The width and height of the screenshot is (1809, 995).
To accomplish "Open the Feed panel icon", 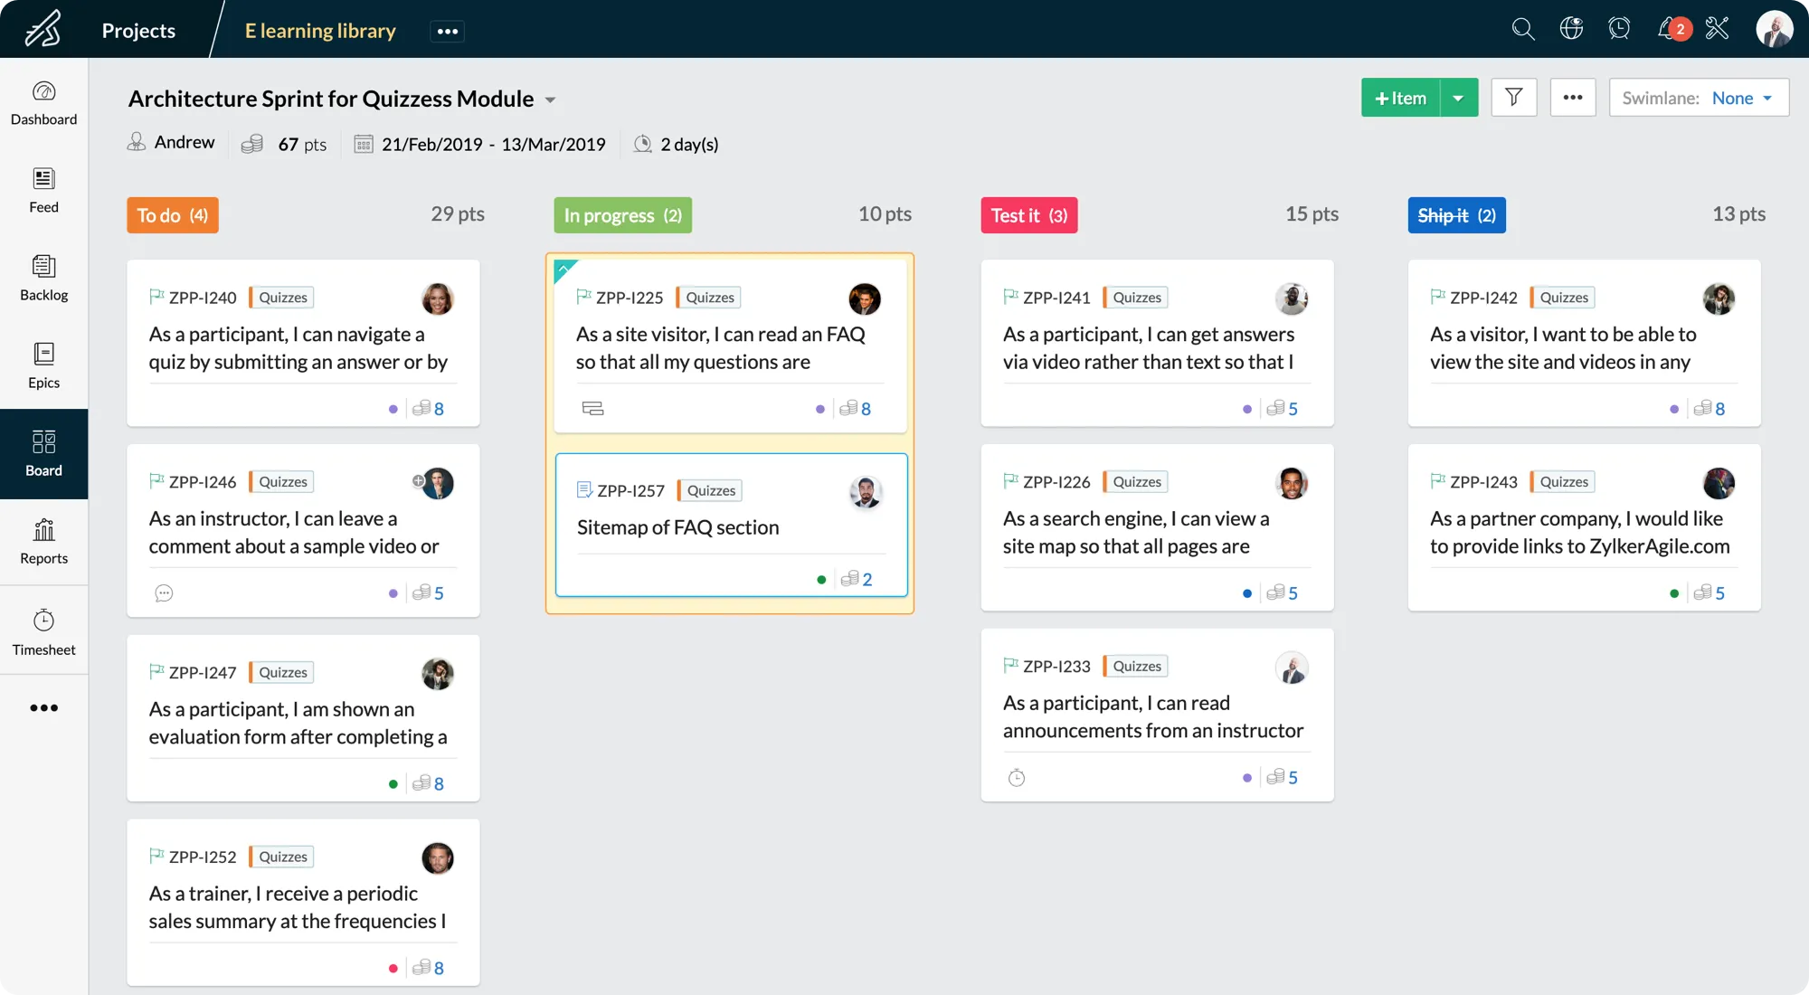I will (43, 189).
